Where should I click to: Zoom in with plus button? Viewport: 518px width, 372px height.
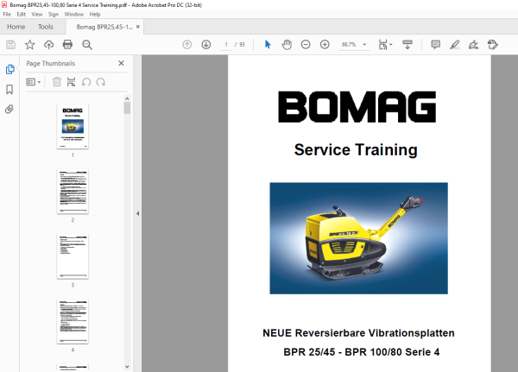point(325,45)
